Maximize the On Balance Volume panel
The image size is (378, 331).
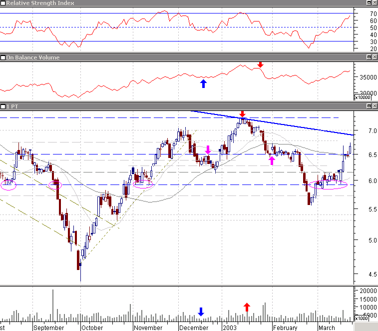369,57
